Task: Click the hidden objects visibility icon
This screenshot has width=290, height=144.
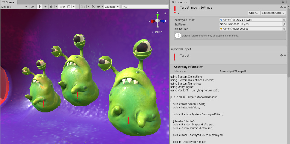Action: point(62,7)
